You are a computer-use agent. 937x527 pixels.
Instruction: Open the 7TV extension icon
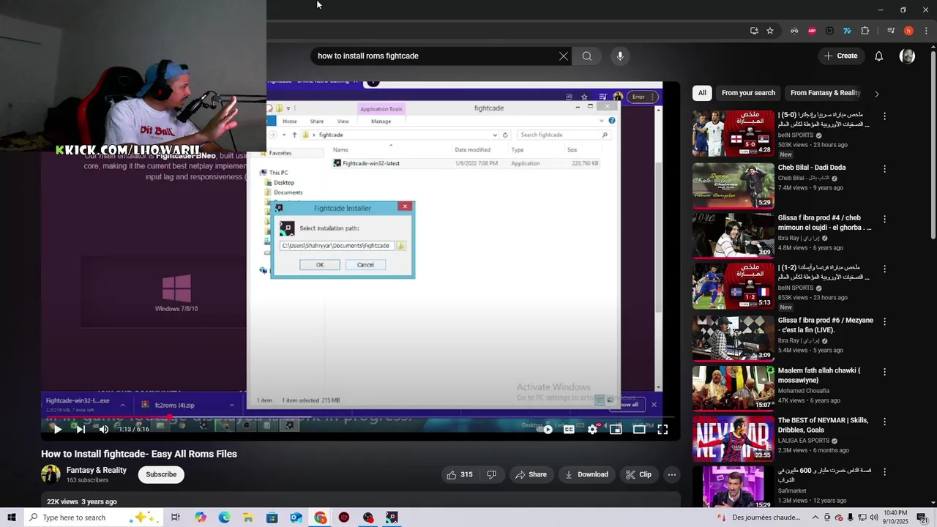tap(847, 31)
